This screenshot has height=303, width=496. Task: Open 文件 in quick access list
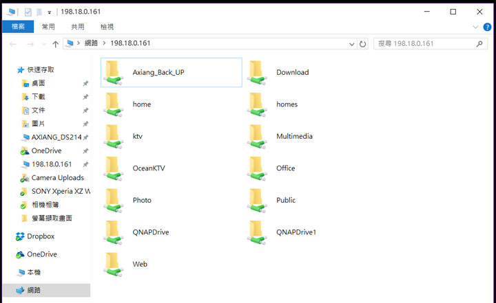click(39, 111)
